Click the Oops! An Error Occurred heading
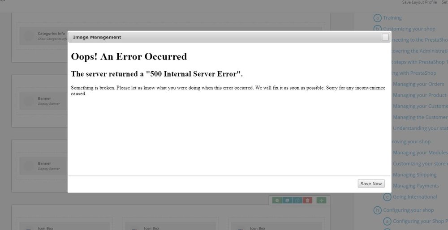Viewport: 448px width, 230px height. point(129,56)
